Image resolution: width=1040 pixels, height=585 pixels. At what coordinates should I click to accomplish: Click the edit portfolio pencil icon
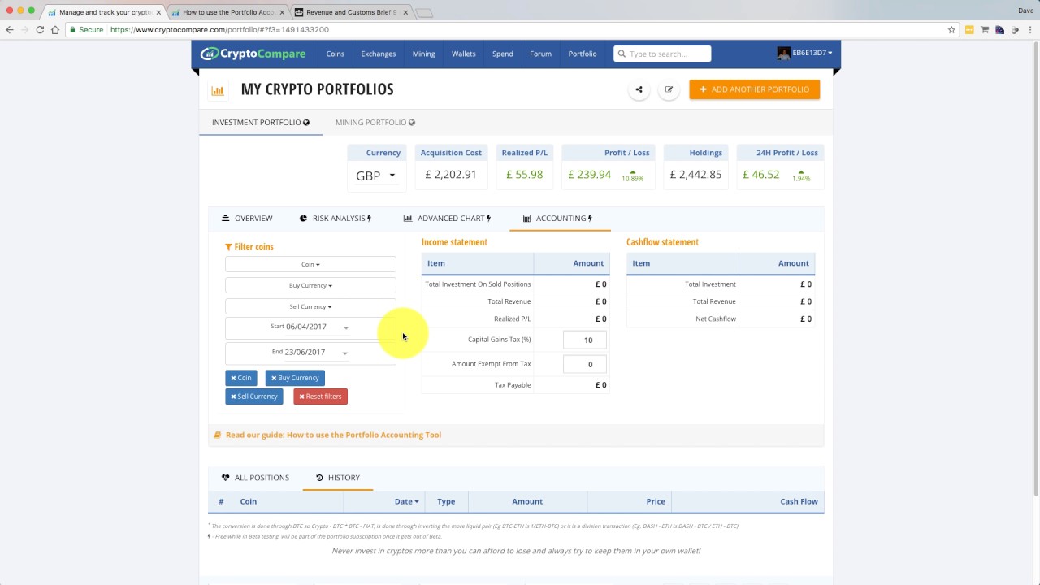click(669, 89)
